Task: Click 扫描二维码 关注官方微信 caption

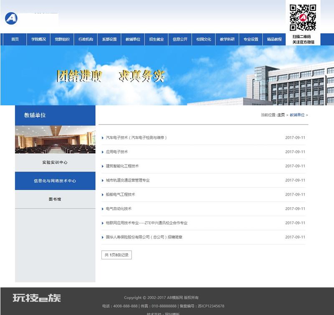Action: [x=303, y=39]
